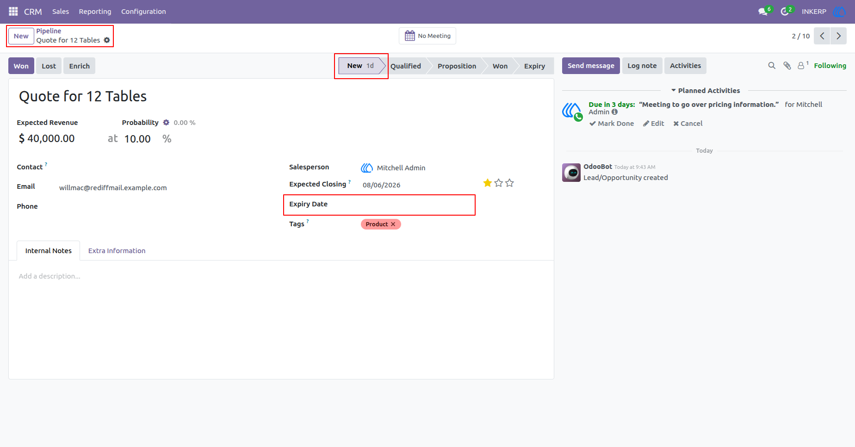Mark Done the planned meeting activity
This screenshot has height=447, width=855.
[x=612, y=124]
